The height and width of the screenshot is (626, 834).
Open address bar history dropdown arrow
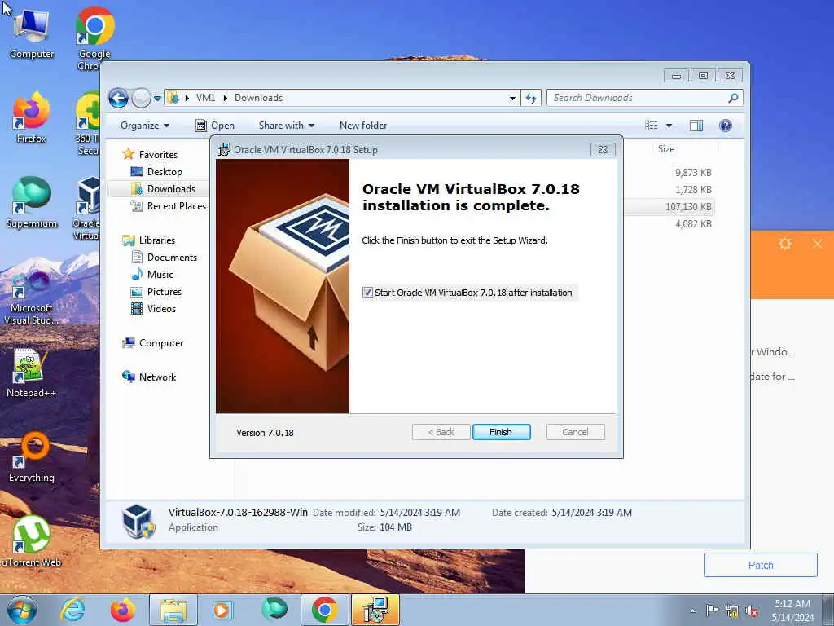tap(512, 98)
